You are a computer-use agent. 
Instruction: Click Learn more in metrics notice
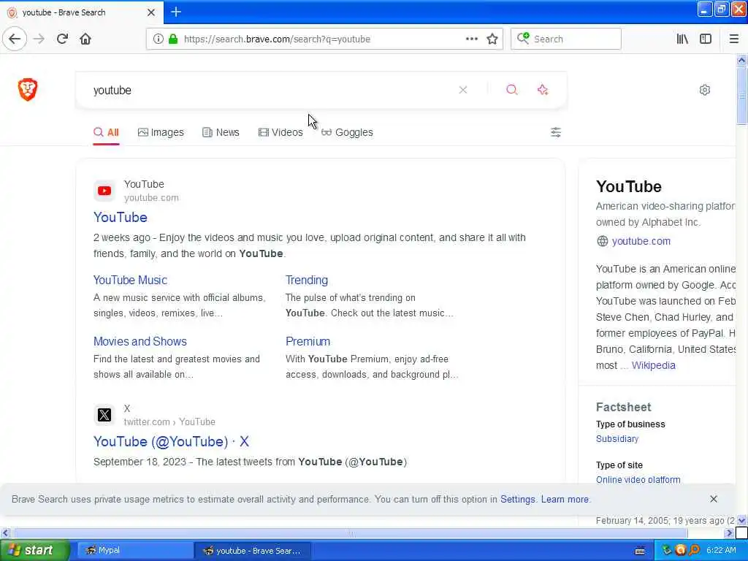(x=565, y=499)
